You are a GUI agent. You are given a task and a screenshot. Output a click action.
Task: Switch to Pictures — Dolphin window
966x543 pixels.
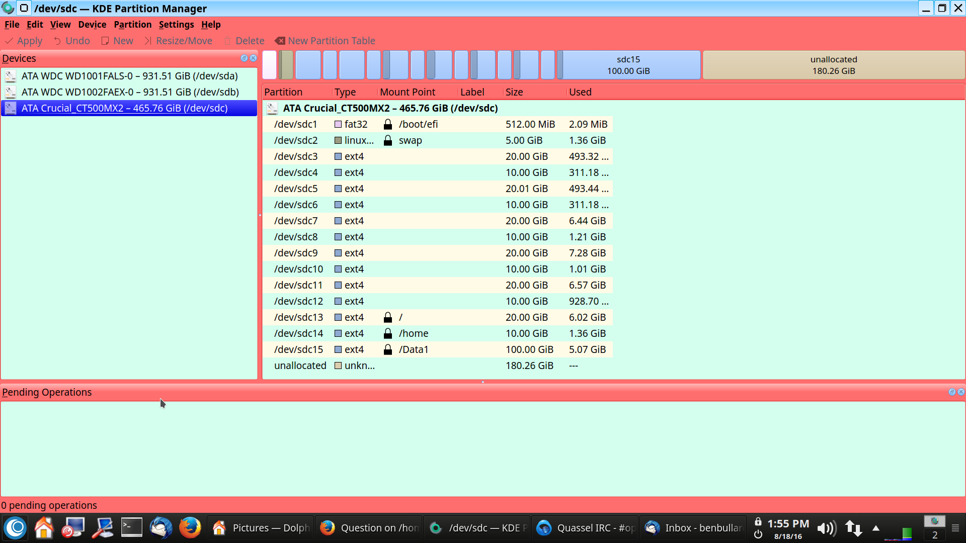[261, 528]
